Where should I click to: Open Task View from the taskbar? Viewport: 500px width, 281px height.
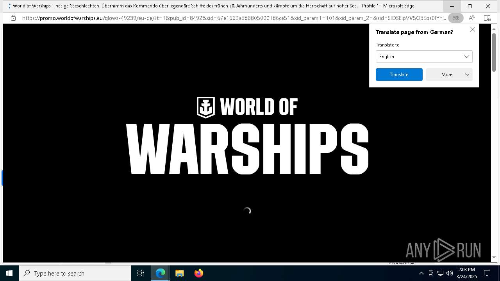pos(141,273)
